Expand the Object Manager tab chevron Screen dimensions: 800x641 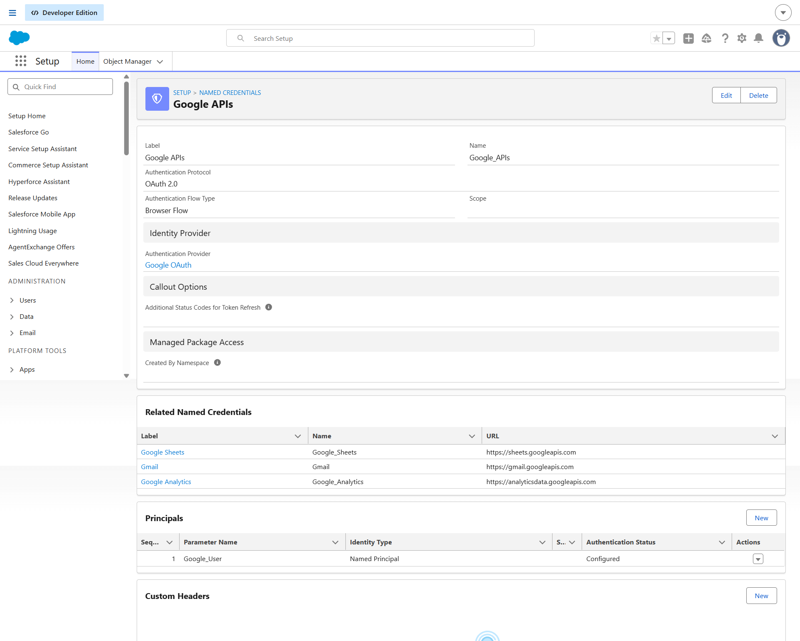point(160,62)
